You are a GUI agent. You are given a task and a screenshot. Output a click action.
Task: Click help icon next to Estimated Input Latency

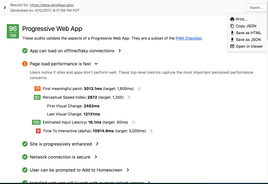click(x=133, y=122)
